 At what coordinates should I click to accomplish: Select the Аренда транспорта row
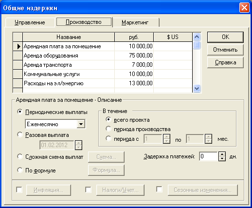(x=103, y=65)
